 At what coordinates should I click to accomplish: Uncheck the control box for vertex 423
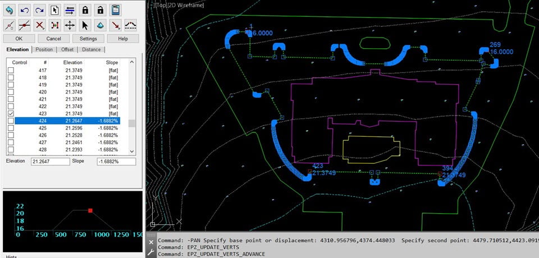(x=11, y=114)
